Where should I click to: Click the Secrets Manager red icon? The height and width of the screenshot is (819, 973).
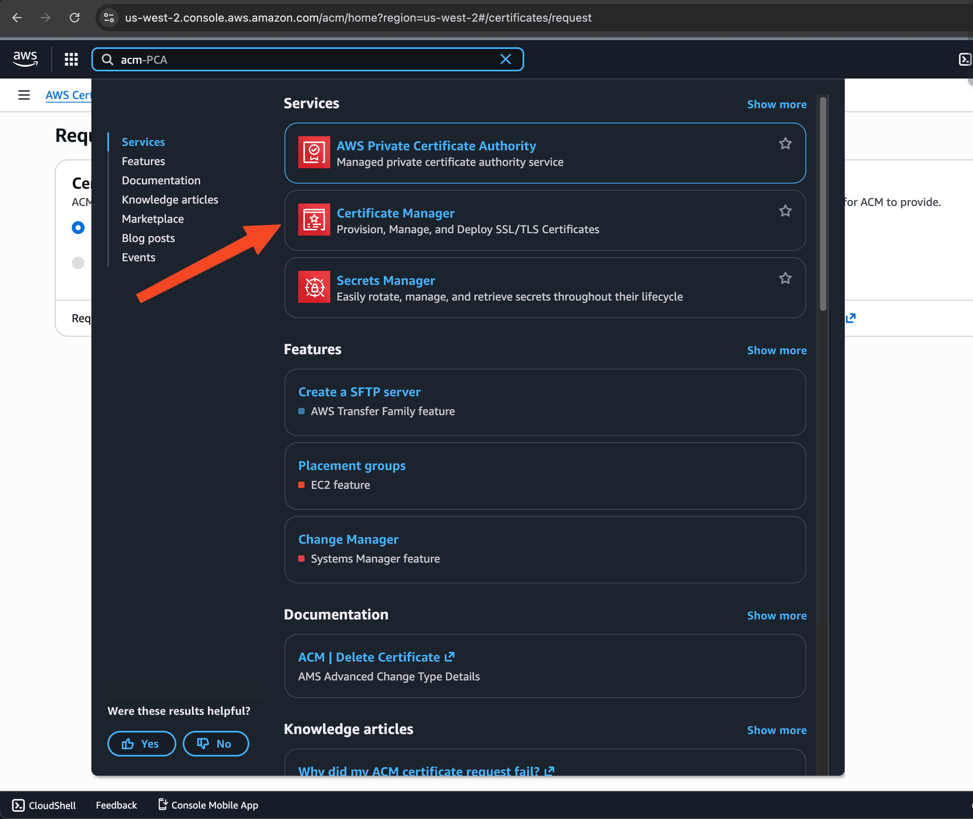click(x=314, y=287)
